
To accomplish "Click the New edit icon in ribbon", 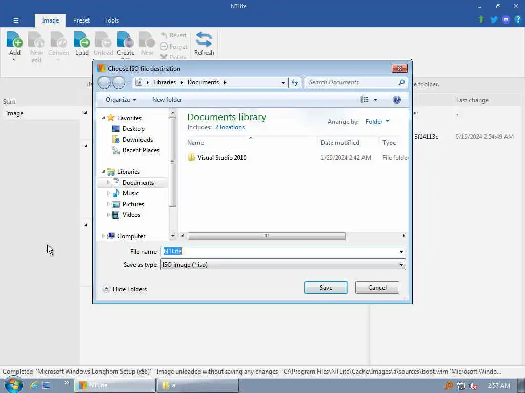I will point(36,39).
